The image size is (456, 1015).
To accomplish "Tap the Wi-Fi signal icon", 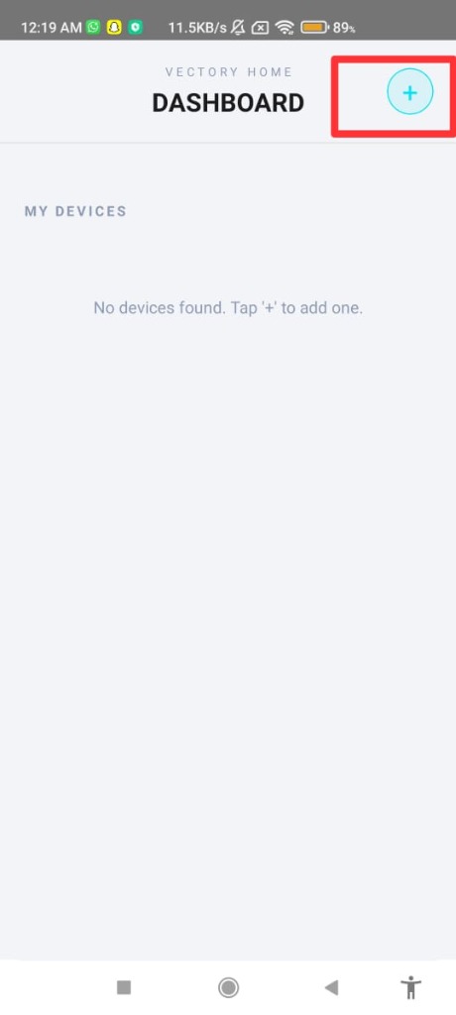I will 285,27.
